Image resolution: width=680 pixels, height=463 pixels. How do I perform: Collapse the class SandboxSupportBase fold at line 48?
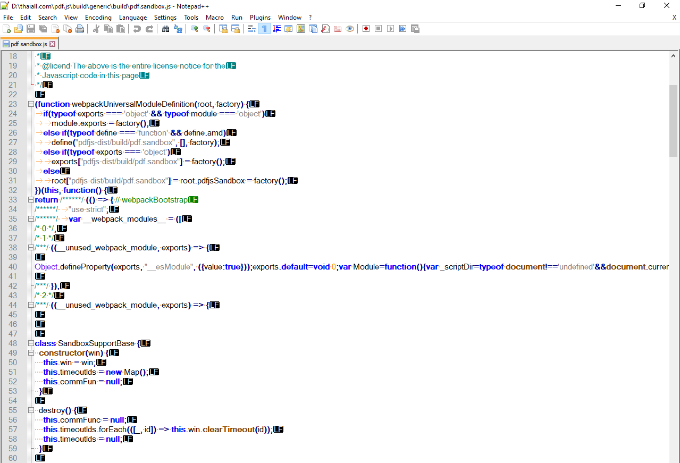[30, 343]
